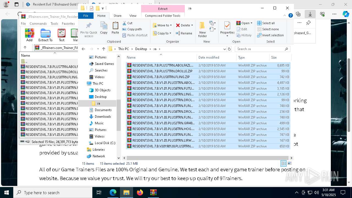Open Compressed Folder Tools tab

pos(163,16)
